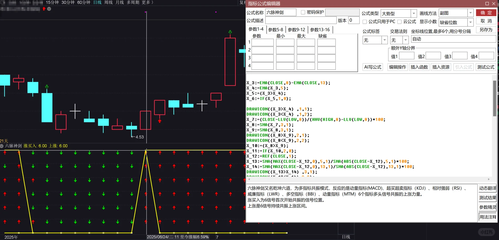Click the red up-arrow marker below red candle
The height and width of the screenshot is (240, 499).
[x=160, y=121]
